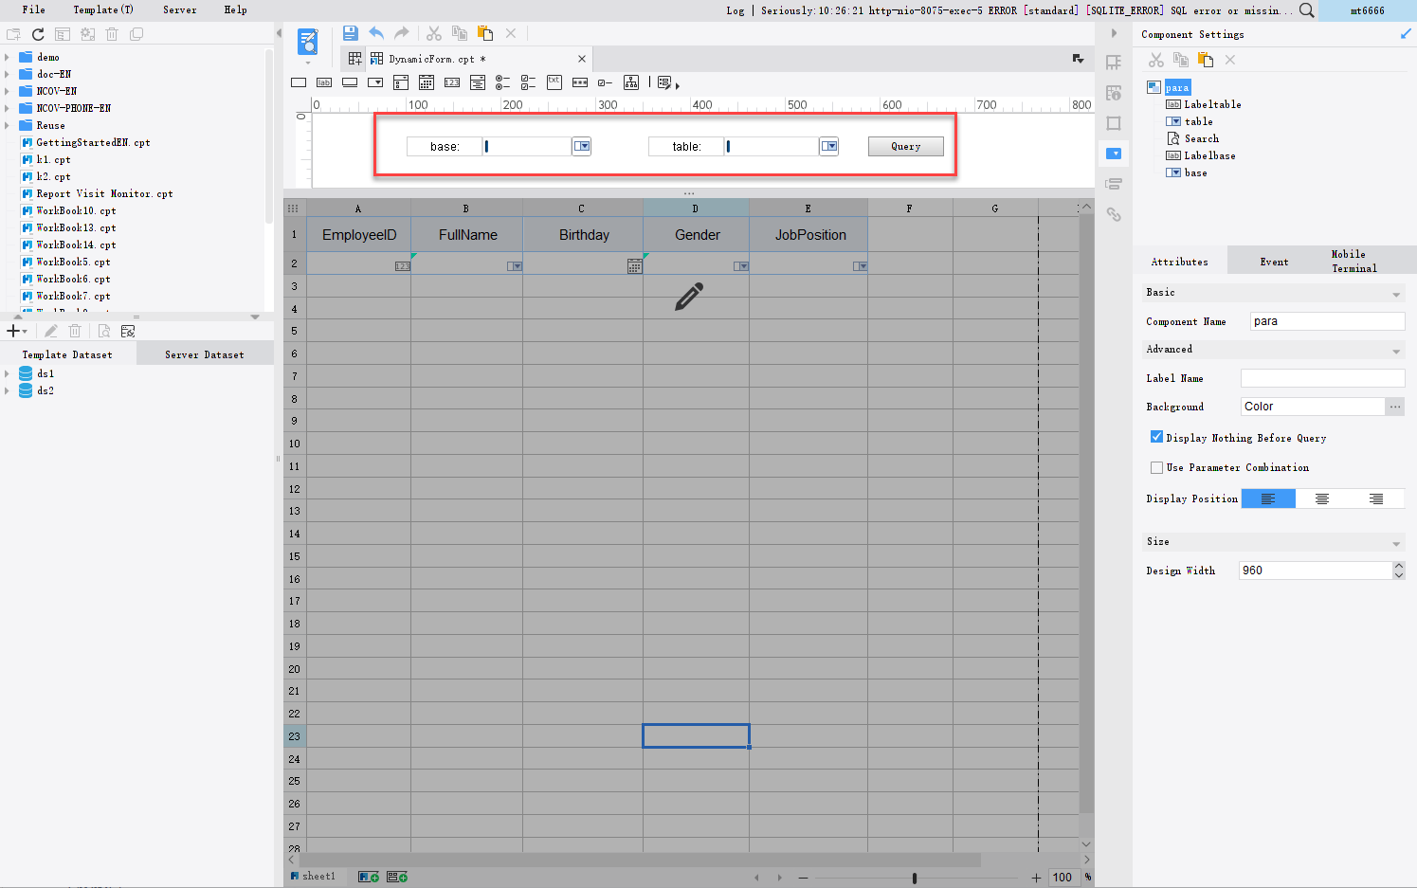Uncheck Display Nothing Before Query
This screenshot has width=1417, height=888.
coord(1156,437)
